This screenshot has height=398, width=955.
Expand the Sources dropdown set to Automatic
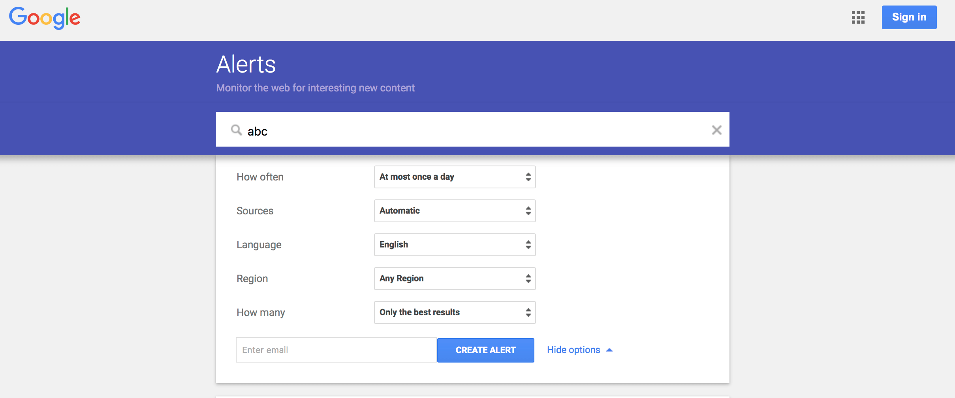click(x=455, y=211)
